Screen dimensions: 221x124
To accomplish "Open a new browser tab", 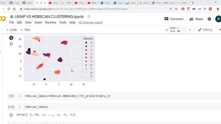I will pyautogui.click(x=193, y=3).
